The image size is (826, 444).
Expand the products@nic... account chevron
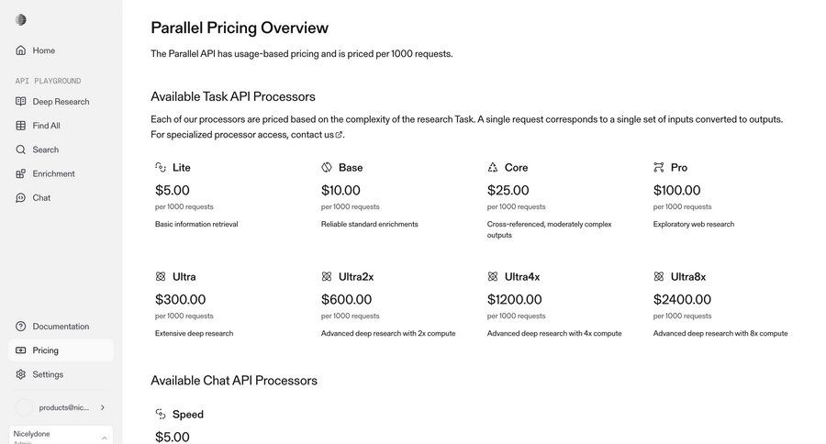click(102, 407)
